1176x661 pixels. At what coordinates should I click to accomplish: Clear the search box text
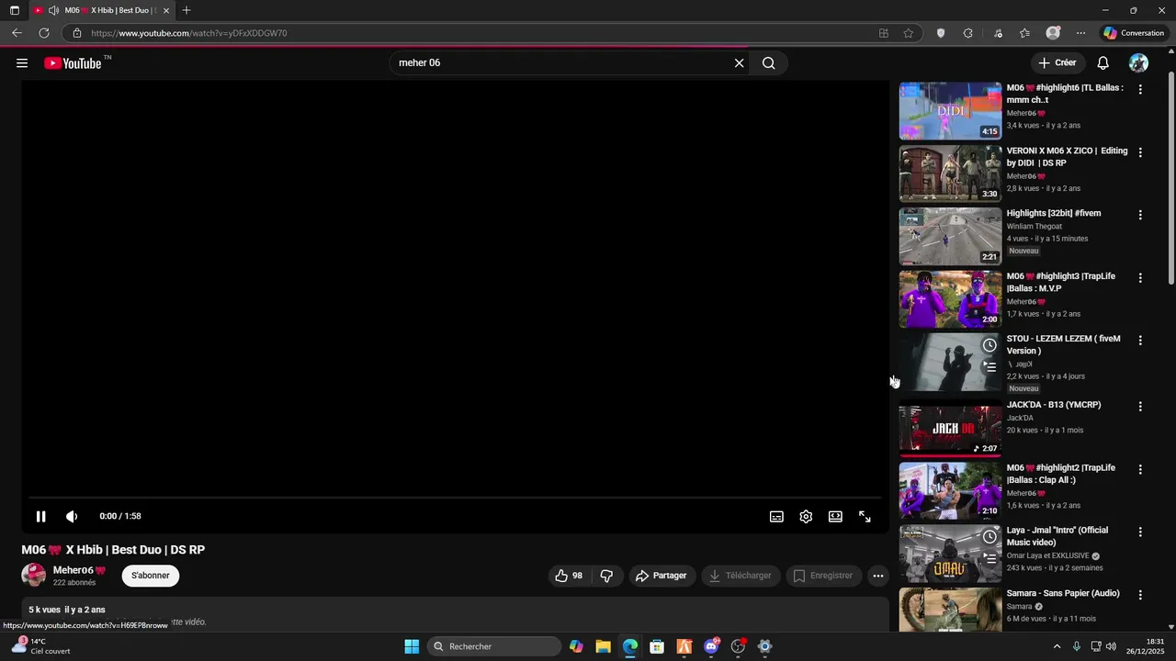tap(739, 63)
